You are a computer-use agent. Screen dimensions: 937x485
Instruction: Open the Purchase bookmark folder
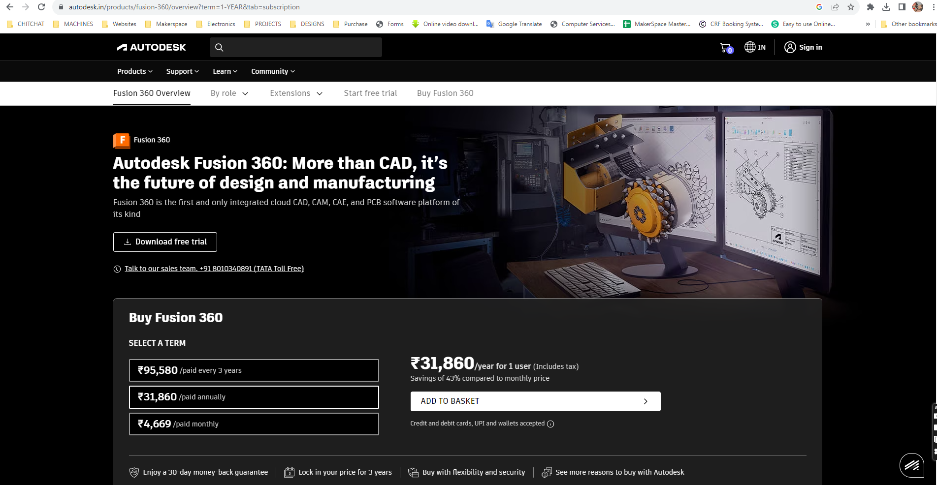[350, 24]
